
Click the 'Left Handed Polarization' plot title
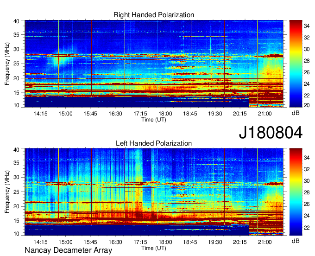(154, 143)
